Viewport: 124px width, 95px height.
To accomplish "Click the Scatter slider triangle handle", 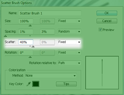I will click(x=33, y=46).
